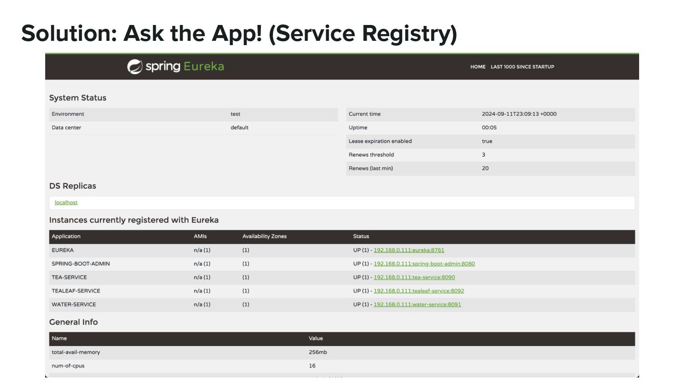Open LAST 1000 SINCE STARTUP page
The height and width of the screenshot is (389, 692).
coord(522,67)
